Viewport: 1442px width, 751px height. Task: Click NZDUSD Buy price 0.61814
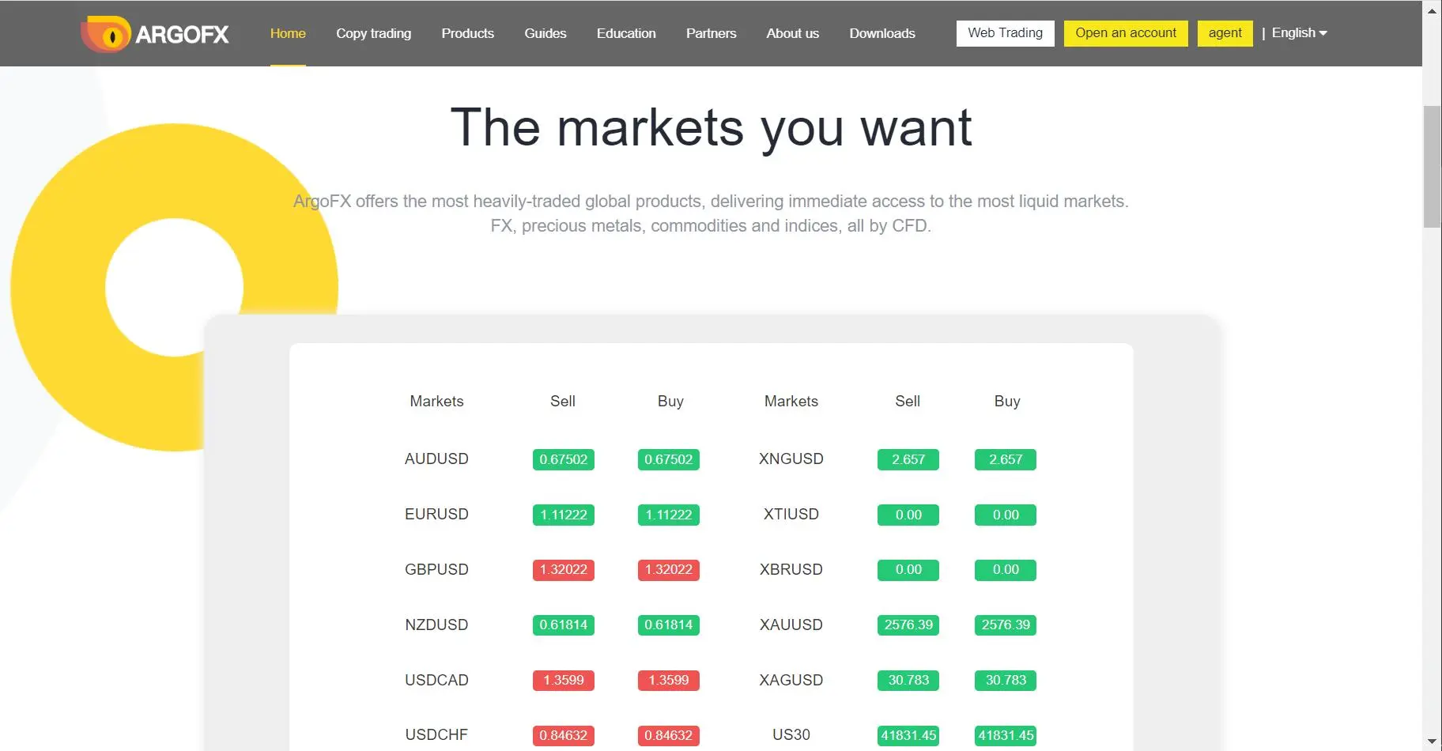(x=668, y=625)
